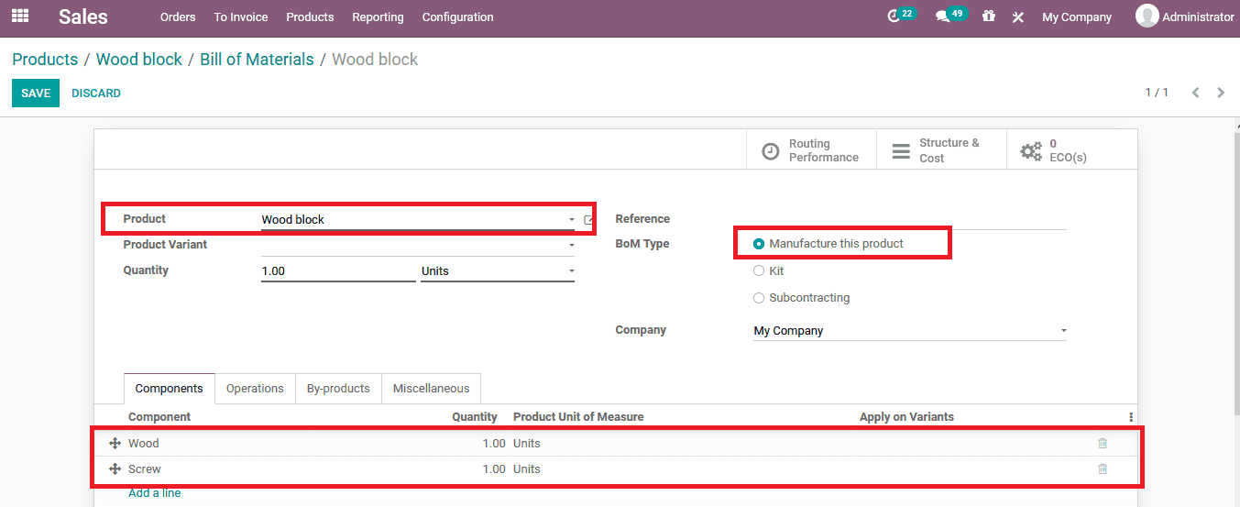The image size is (1240, 507).
Task: Select the Kit BoM type
Action: click(758, 271)
